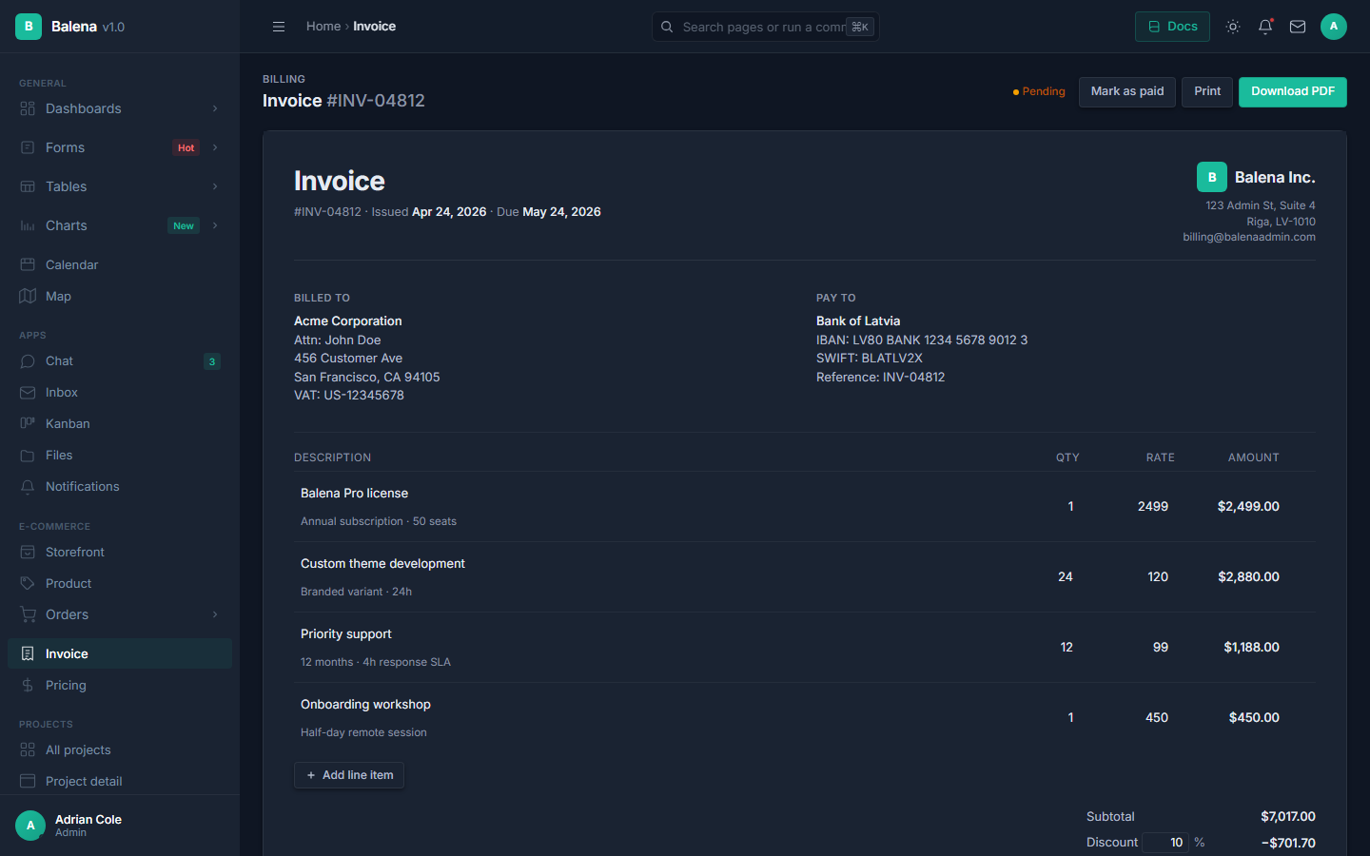Select the Invoice sidebar item
1370x856 pixels.
pos(120,653)
